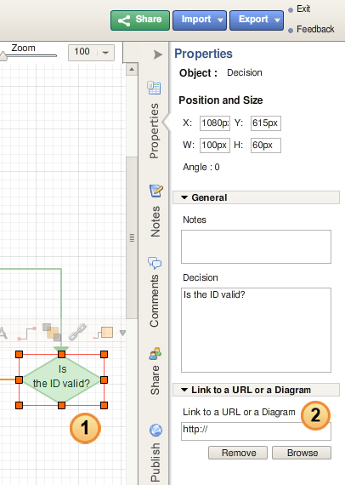Click the Notes text area

256,247
